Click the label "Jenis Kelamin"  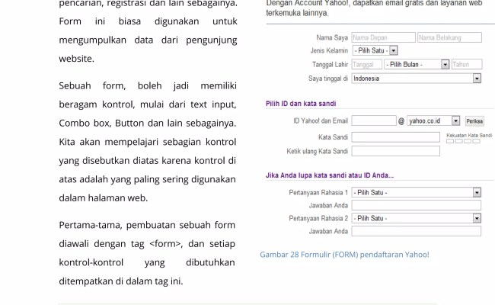(x=329, y=50)
